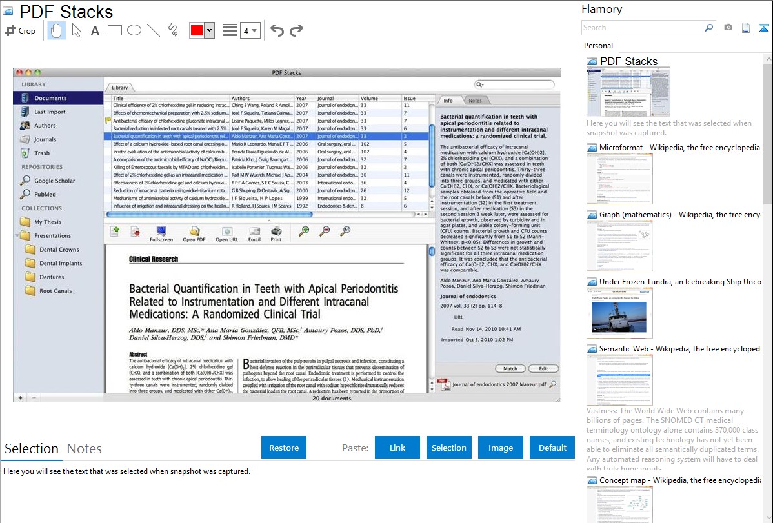
Task: Click the red color swatch
Action: [197, 30]
